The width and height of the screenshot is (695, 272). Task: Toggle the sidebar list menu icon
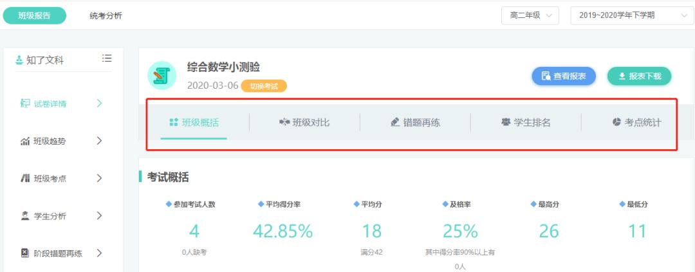coord(107,59)
